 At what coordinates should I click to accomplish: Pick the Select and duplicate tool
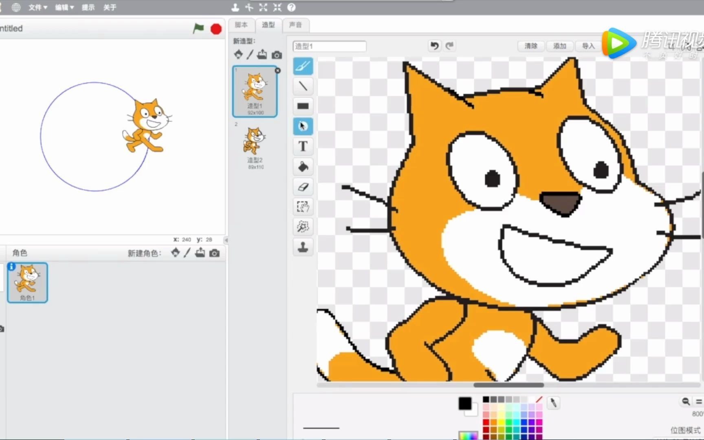point(303,207)
